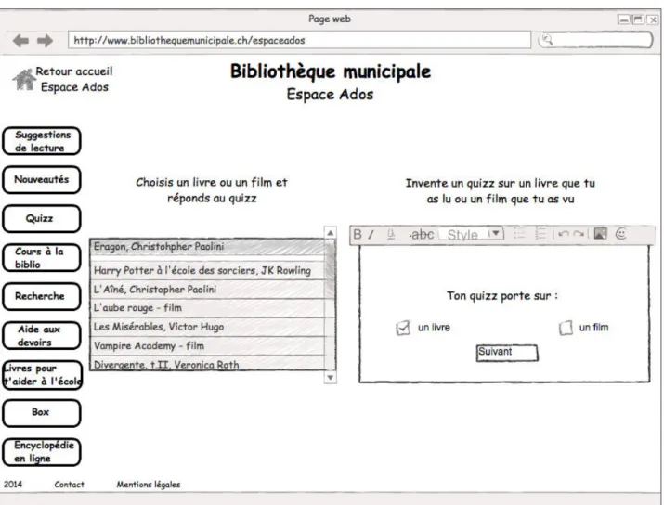This screenshot has height=505, width=664.
Task: Click the quiz list scroll down arrow
Action: (x=331, y=377)
